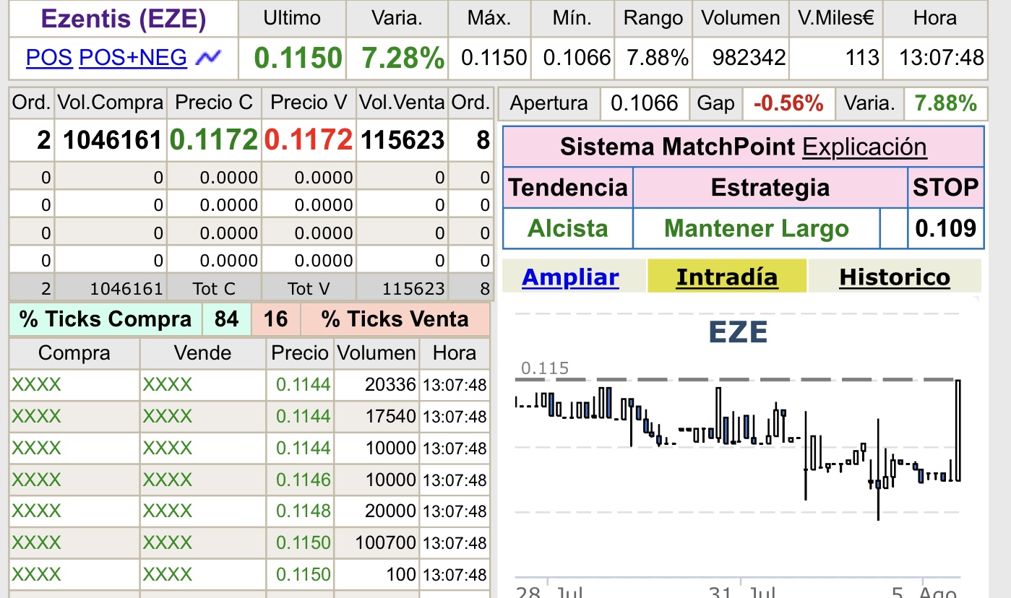Click the Ultimo price 0.1150
The width and height of the screenshot is (1011, 598).
click(298, 58)
